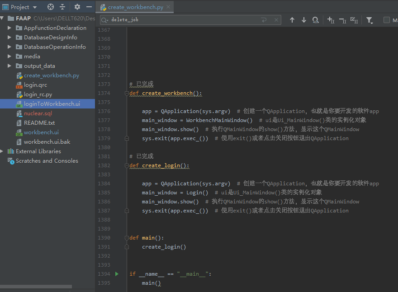Click Next Occurrence down arrow
The height and width of the screenshot is (292, 398).
(x=303, y=20)
